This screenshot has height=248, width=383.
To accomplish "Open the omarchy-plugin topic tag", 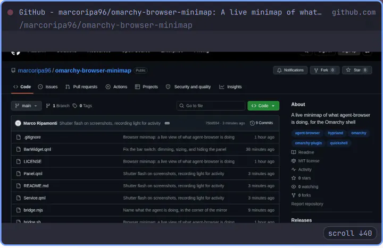I will [x=308, y=143].
